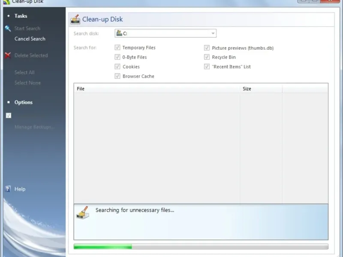
Task: Click the Start Search magnifier icon
Action: (8, 28)
